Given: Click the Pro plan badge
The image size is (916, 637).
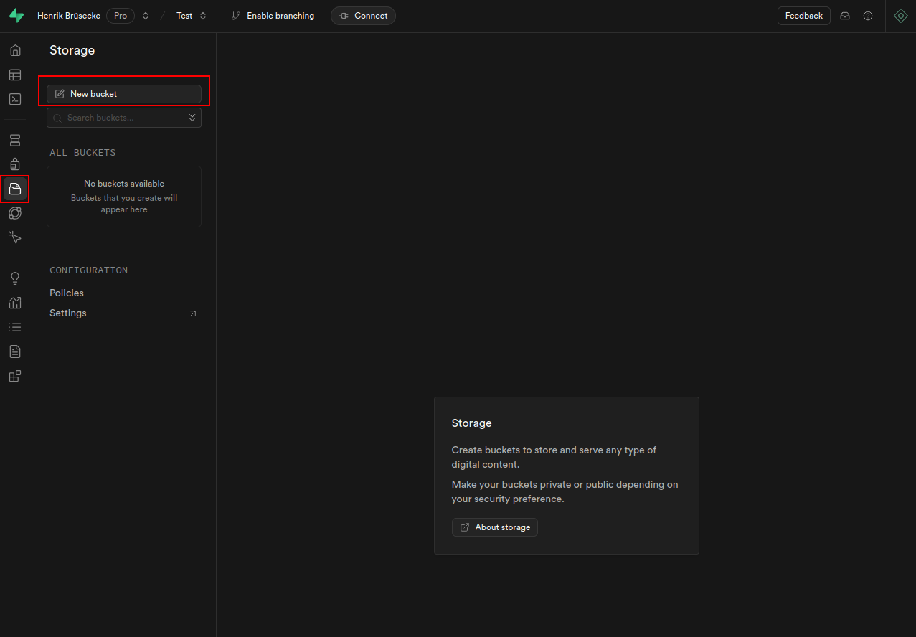Looking at the screenshot, I should [x=121, y=16].
